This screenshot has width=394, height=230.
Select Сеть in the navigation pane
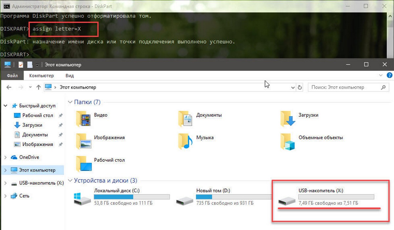24,196
